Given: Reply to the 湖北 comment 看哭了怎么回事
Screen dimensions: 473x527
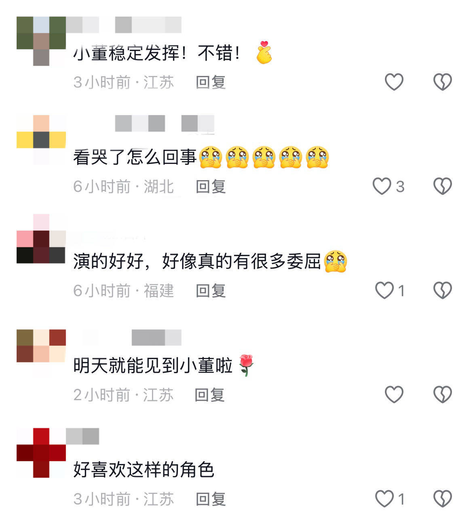Looking at the screenshot, I should coord(211,187).
